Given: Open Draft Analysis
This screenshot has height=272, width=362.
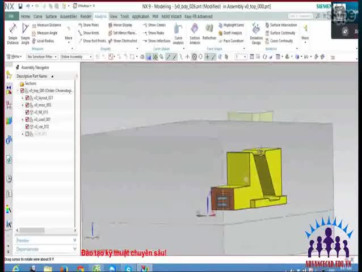Looking at the screenshot, I should coord(230,33).
